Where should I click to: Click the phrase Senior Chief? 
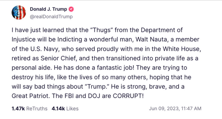click(58, 58)
